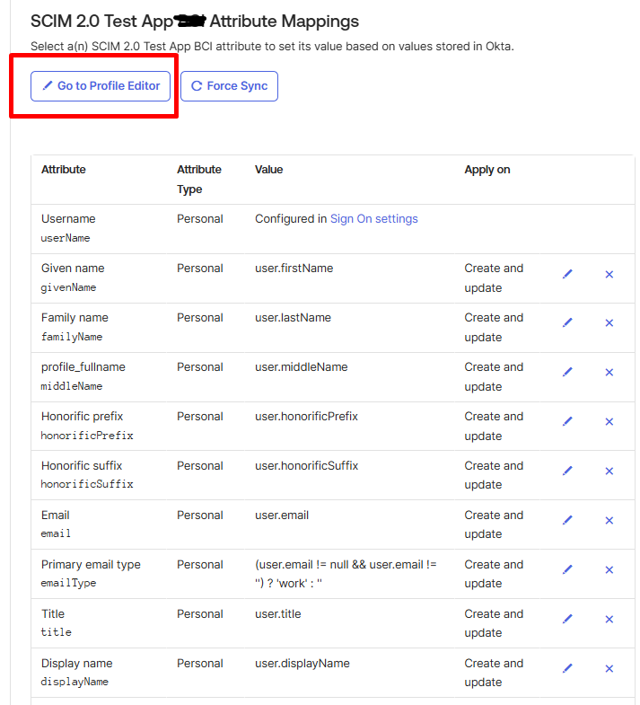Remove the Title attribute mapping
The width and height of the screenshot is (640, 705).
(x=609, y=620)
